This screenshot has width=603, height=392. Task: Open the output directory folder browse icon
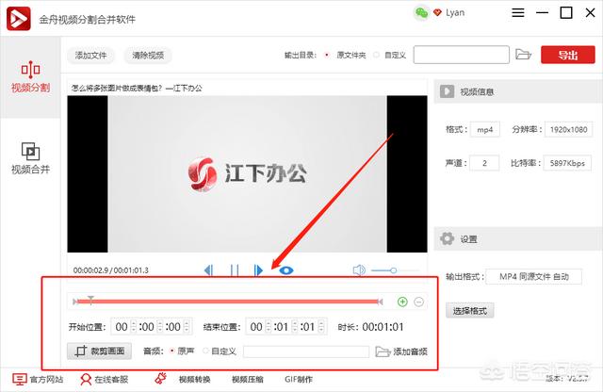pyautogui.click(x=524, y=55)
